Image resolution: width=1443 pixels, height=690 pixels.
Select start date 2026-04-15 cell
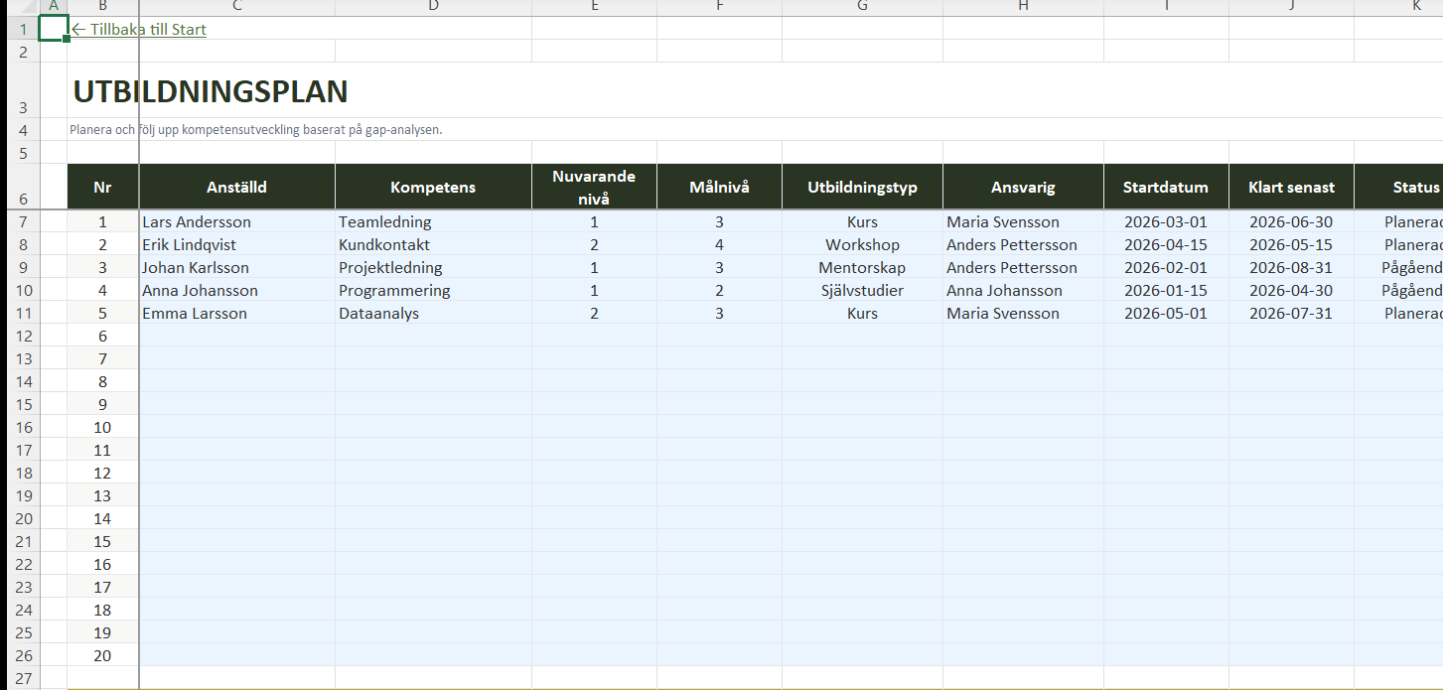point(1165,245)
